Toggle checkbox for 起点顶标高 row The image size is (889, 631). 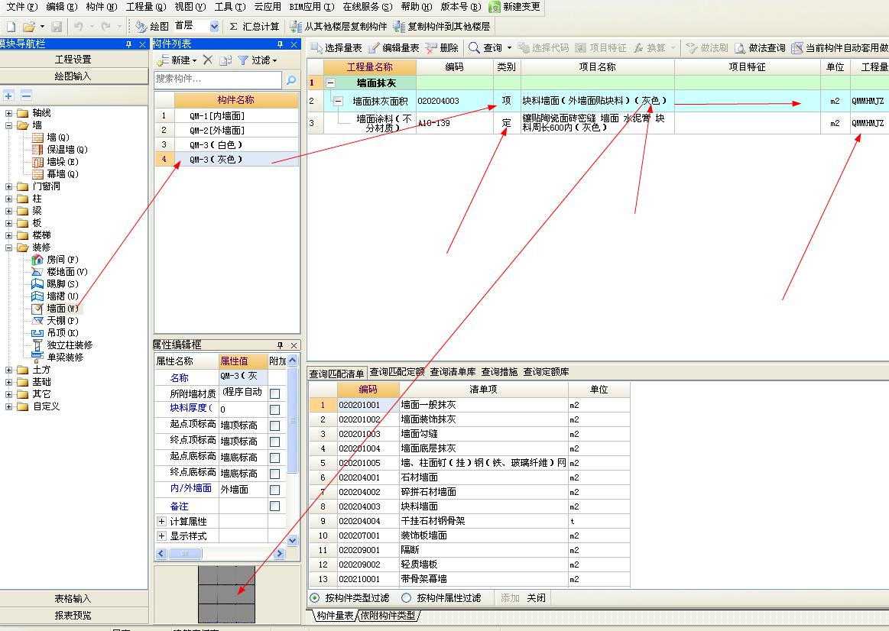[x=275, y=426]
